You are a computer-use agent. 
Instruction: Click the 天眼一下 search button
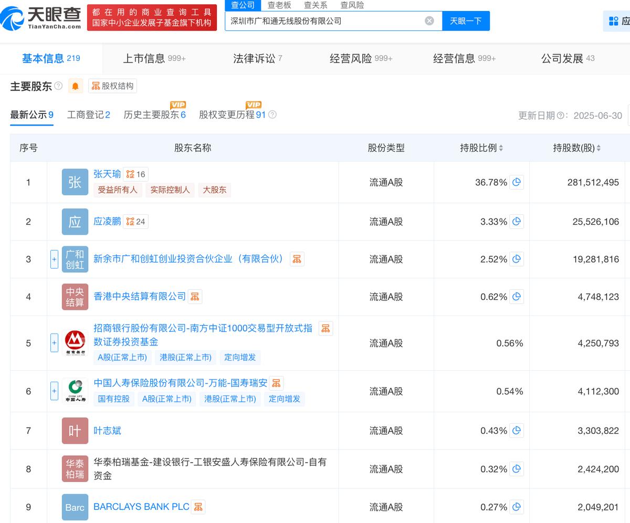click(466, 21)
